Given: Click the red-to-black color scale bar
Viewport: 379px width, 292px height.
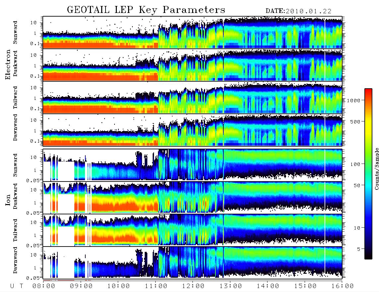Looking at the screenshot, I should 368,174.
